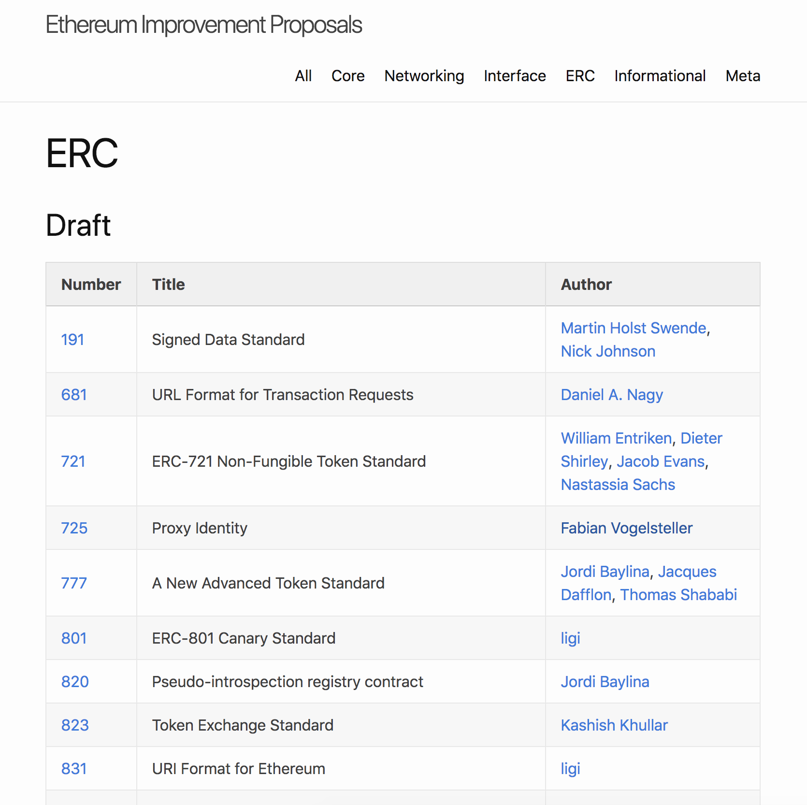Click the "Proxy Identity" title
The image size is (807, 805).
(x=200, y=528)
